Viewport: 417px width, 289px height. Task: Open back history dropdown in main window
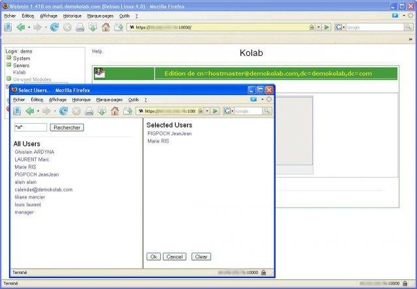coord(29,27)
